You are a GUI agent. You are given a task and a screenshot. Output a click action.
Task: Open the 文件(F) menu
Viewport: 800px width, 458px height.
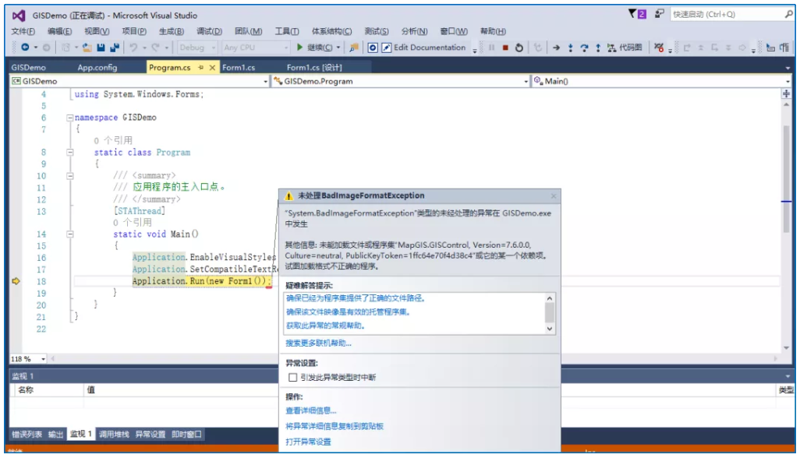click(23, 31)
